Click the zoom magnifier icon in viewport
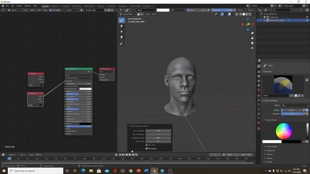Screen dimensions: 310x174 point(252,33)
